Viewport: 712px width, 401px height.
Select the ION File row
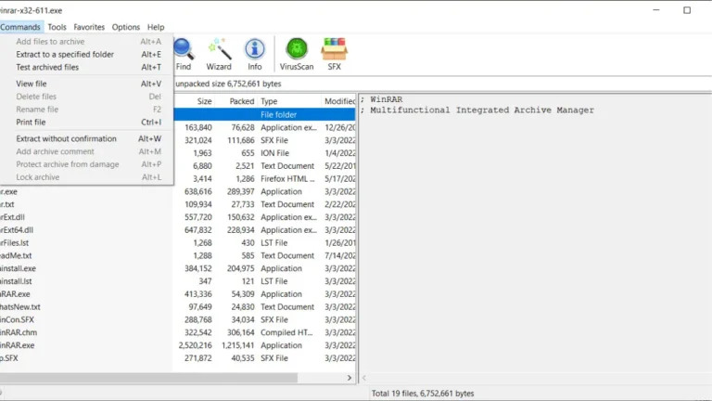click(x=265, y=153)
